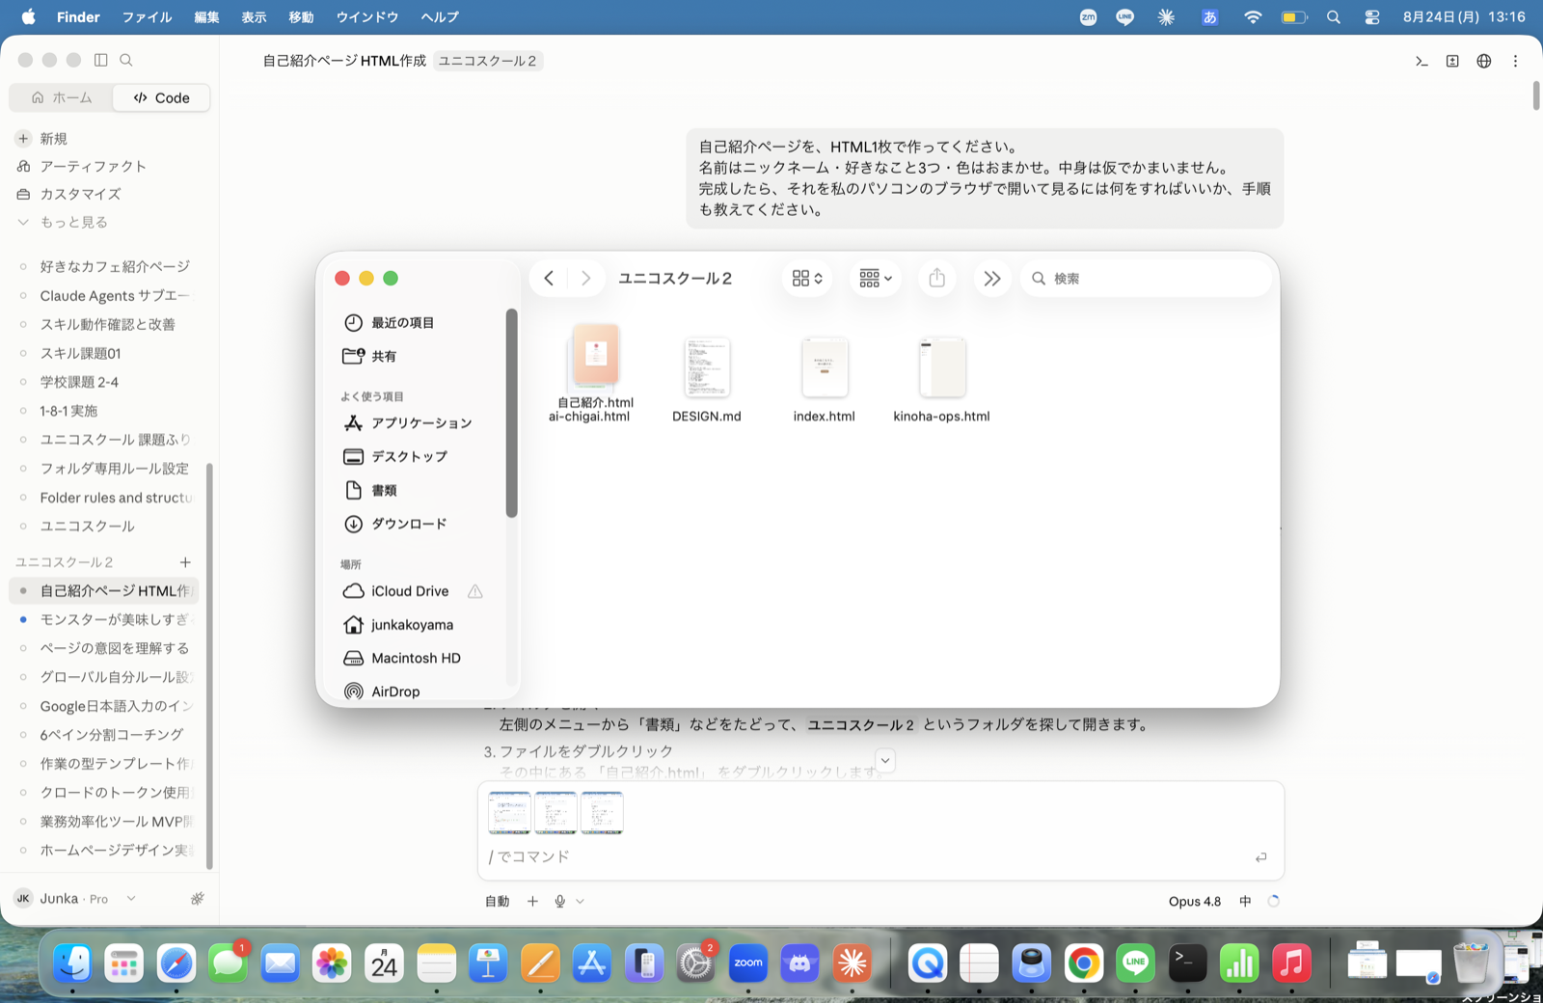Open the 好きなカフェ紹介ページ chat
Screen dimensions: 1543x1003
coord(115,266)
